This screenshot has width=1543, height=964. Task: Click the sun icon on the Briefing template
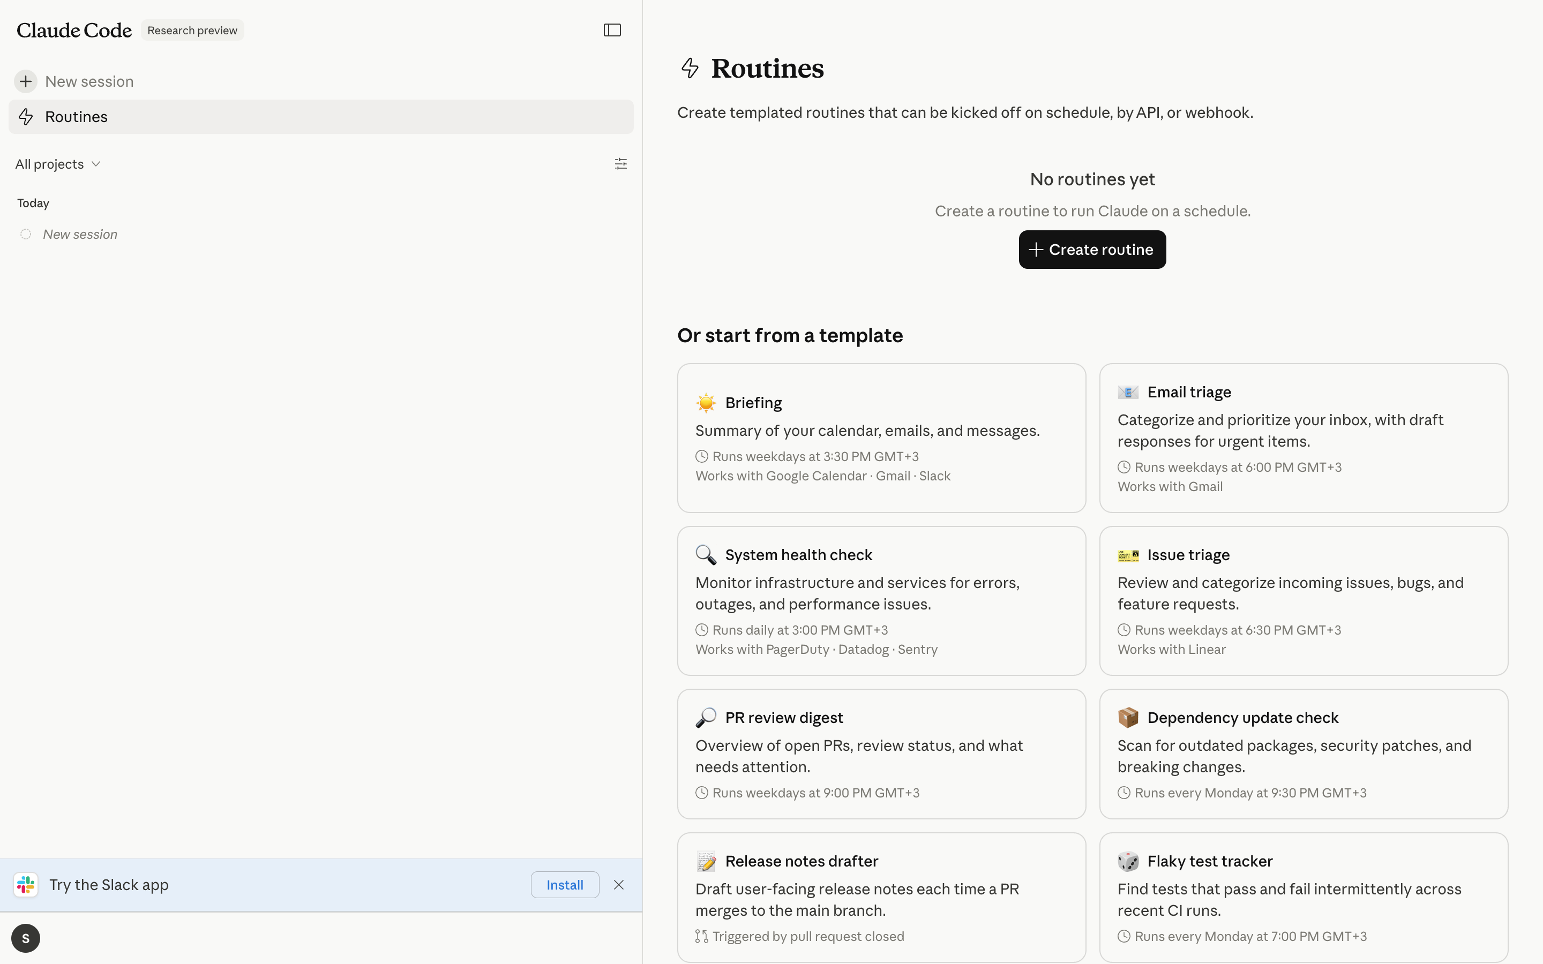pos(706,403)
